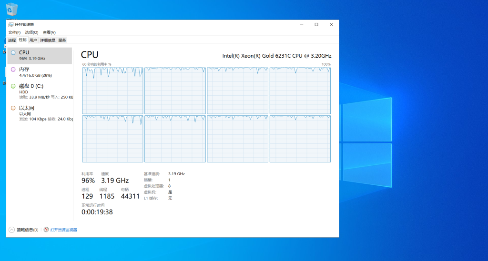The height and width of the screenshot is (261, 488).
Task: Select the CPU blue circle icon in sidebar
Action: [x=13, y=53]
